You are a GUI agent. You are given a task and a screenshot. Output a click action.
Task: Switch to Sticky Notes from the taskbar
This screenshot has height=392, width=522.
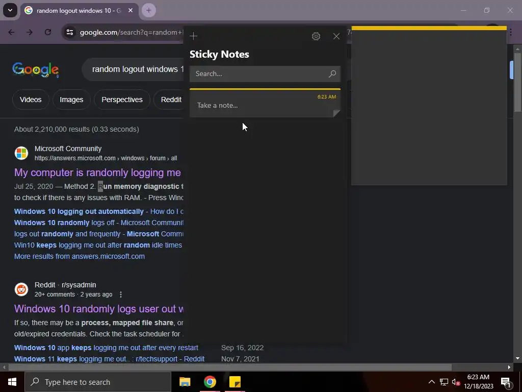(x=235, y=382)
